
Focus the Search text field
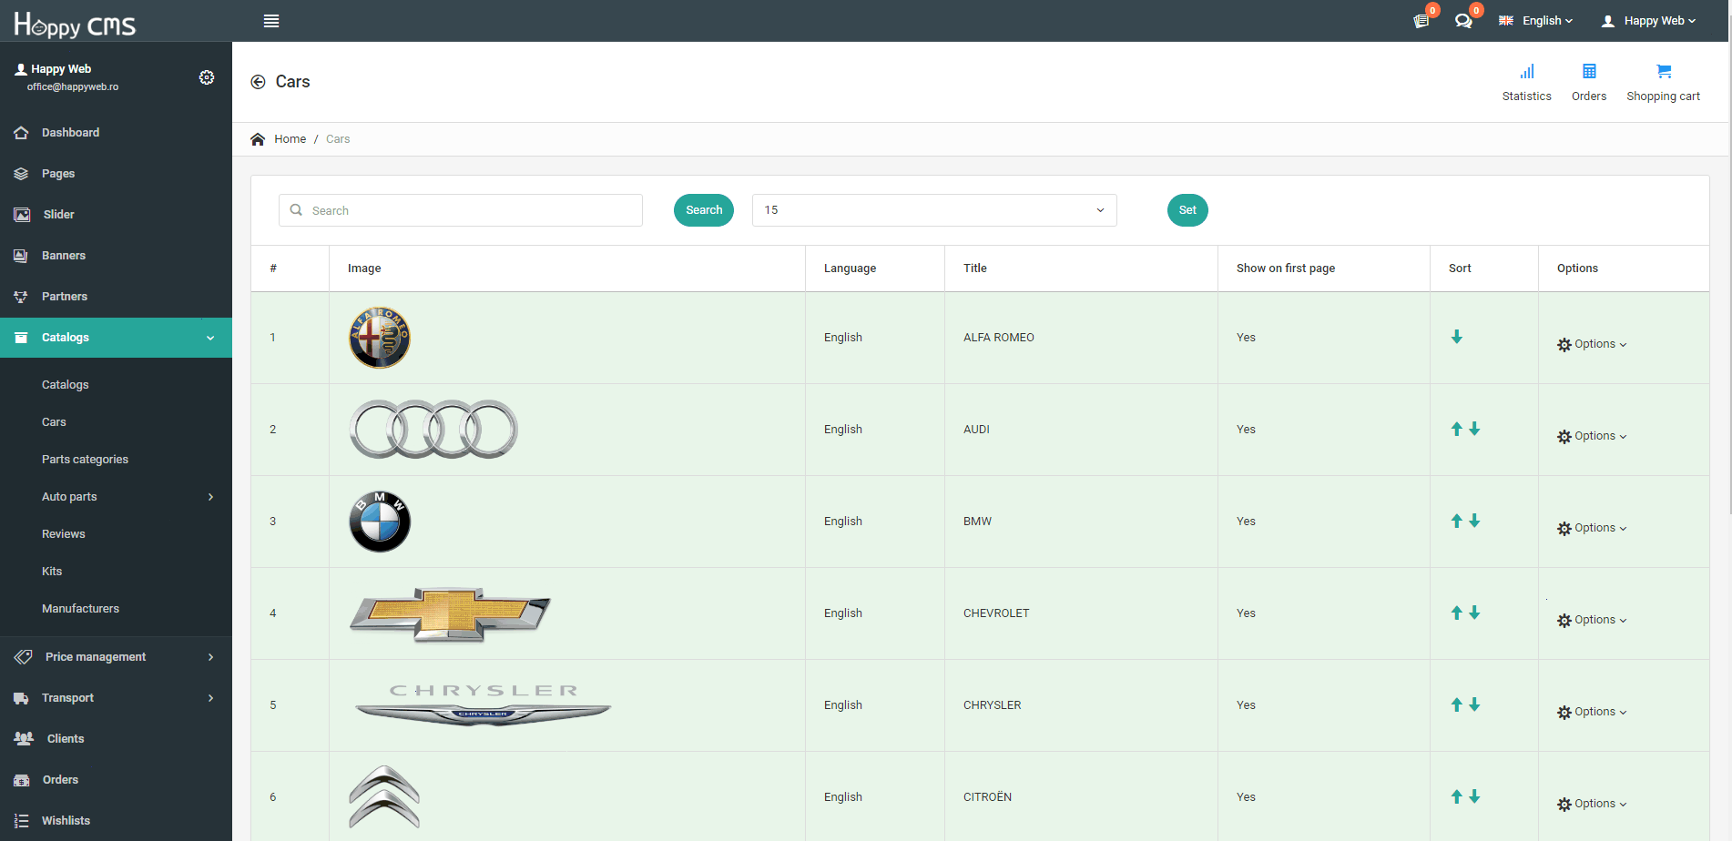coord(461,210)
